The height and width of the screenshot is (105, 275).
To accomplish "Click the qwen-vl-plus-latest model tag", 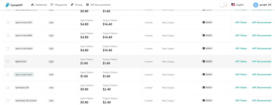I will click(24, 75).
